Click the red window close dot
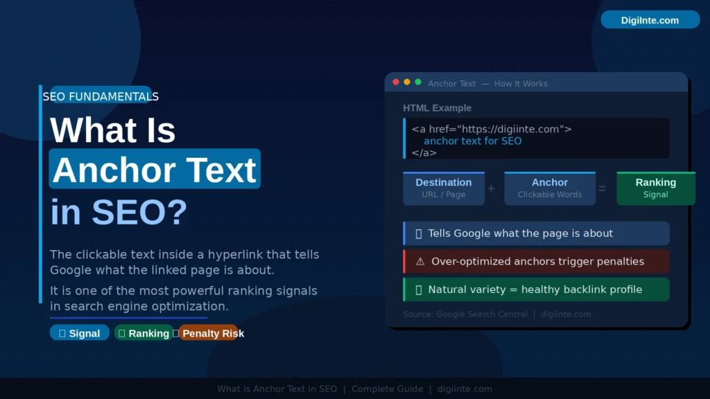Screen dimensions: 710x399 (x=396, y=82)
